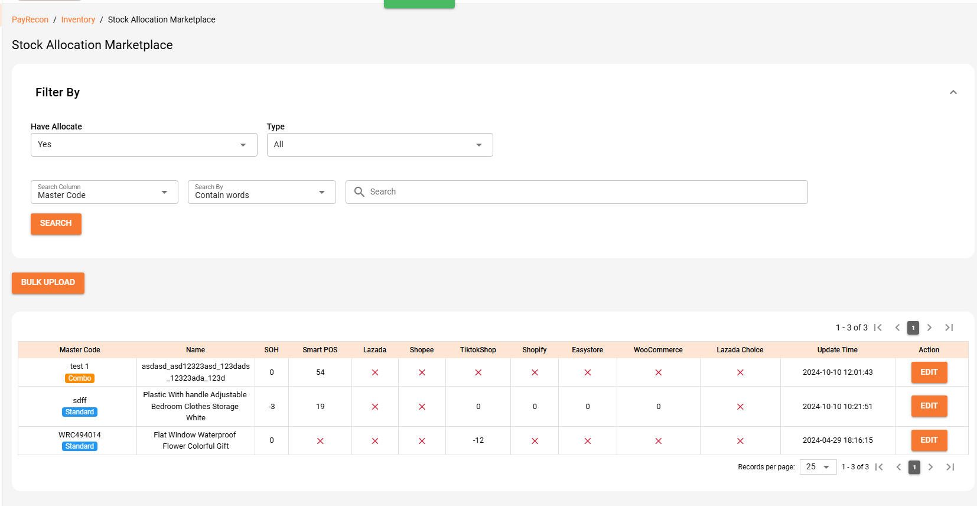Open the Search Column dropdown
Screen dimensions: 977x506
pyautogui.click(x=105, y=192)
